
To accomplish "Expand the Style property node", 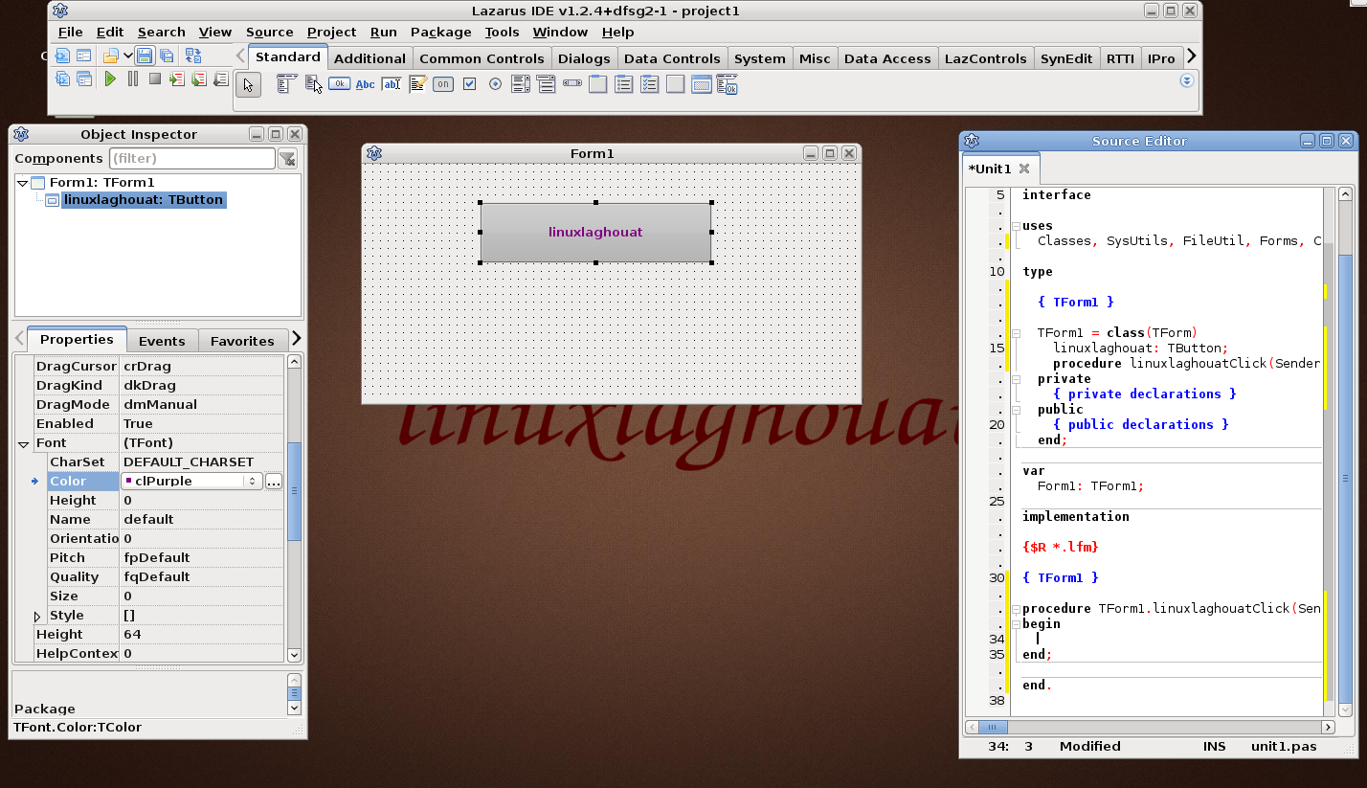I will 37,616.
